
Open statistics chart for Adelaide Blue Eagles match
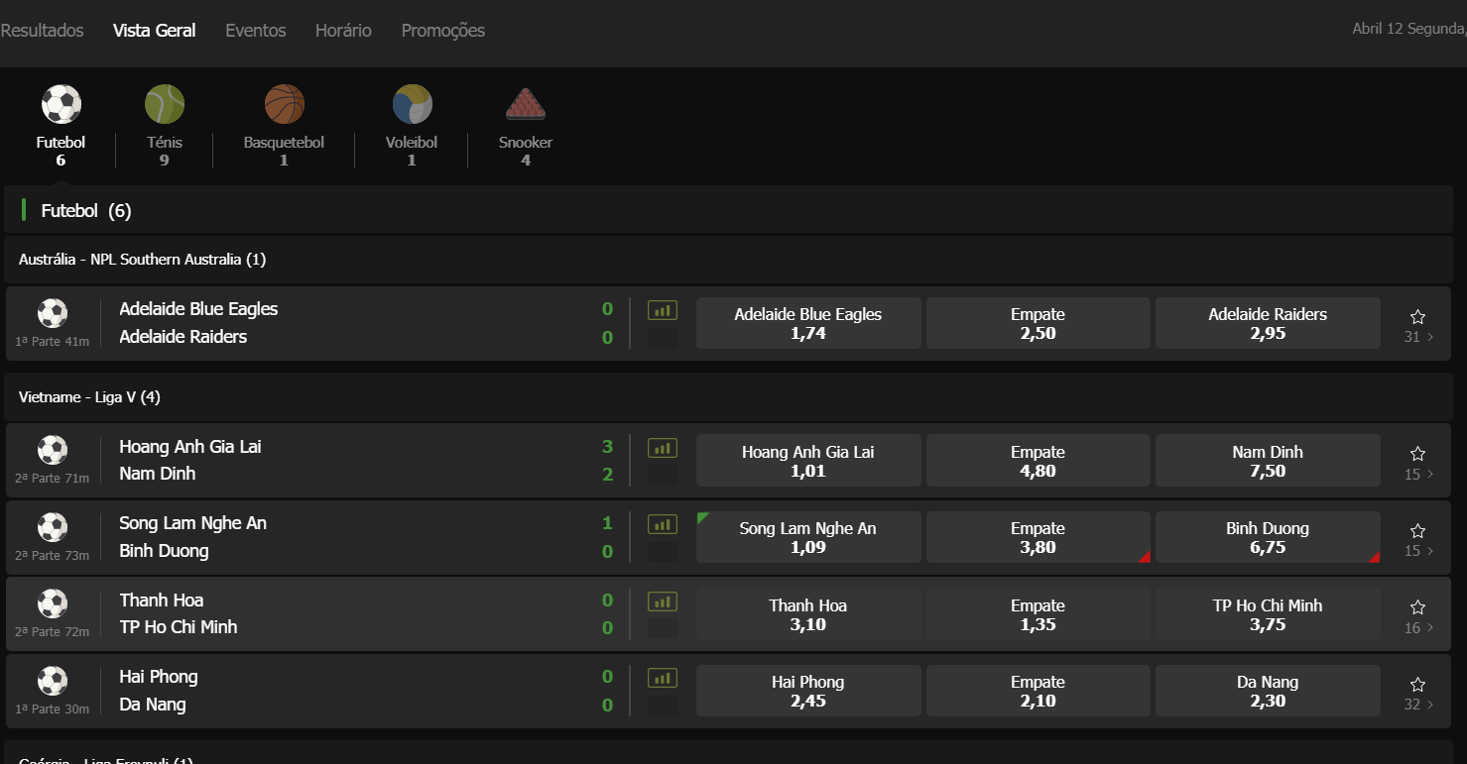[663, 310]
